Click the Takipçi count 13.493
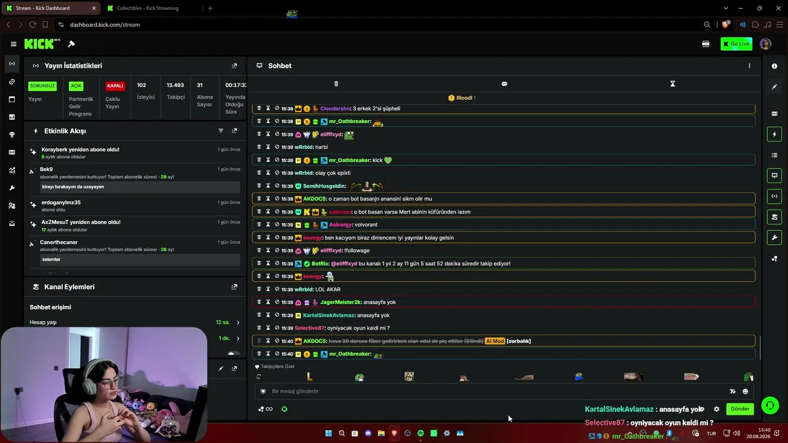Viewport: 788px width, 443px height. click(175, 85)
